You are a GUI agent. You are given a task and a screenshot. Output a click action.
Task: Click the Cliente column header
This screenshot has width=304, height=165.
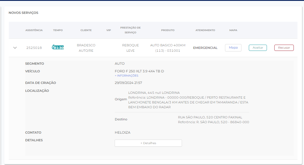click(x=86, y=30)
